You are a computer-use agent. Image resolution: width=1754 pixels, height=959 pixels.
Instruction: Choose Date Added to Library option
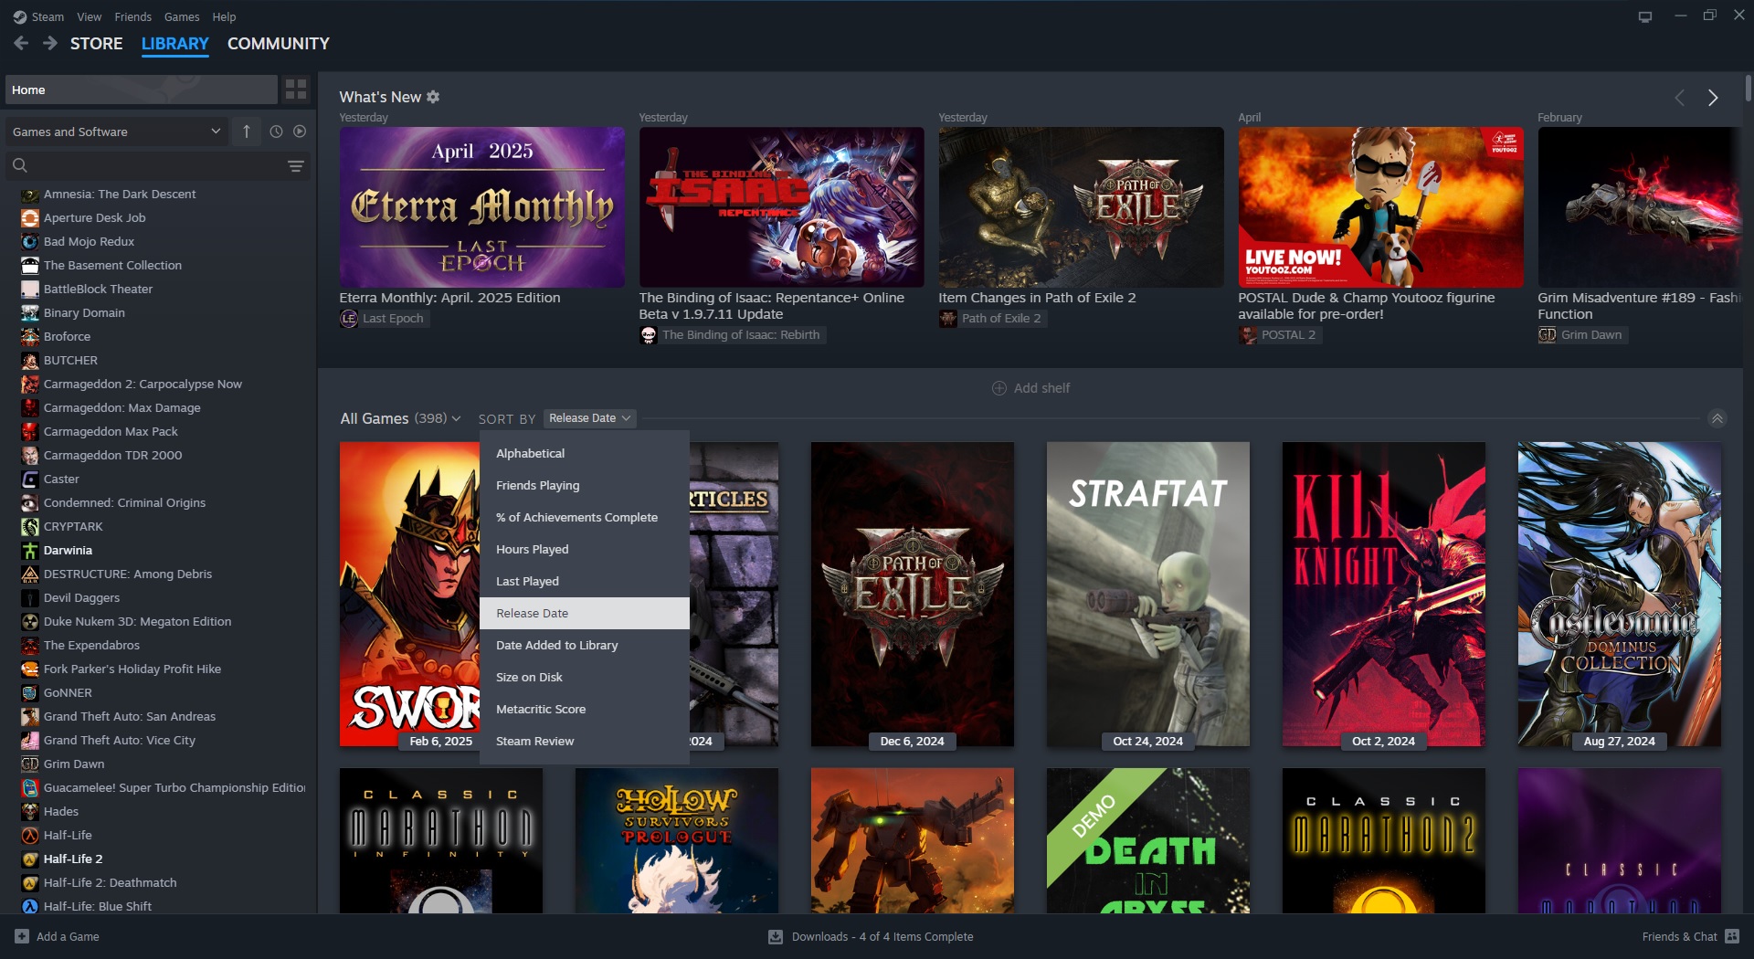585,645
